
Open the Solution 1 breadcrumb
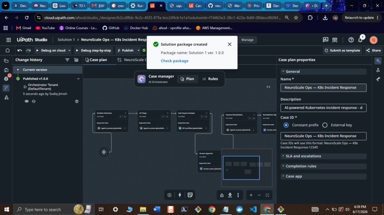tap(66, 40)
